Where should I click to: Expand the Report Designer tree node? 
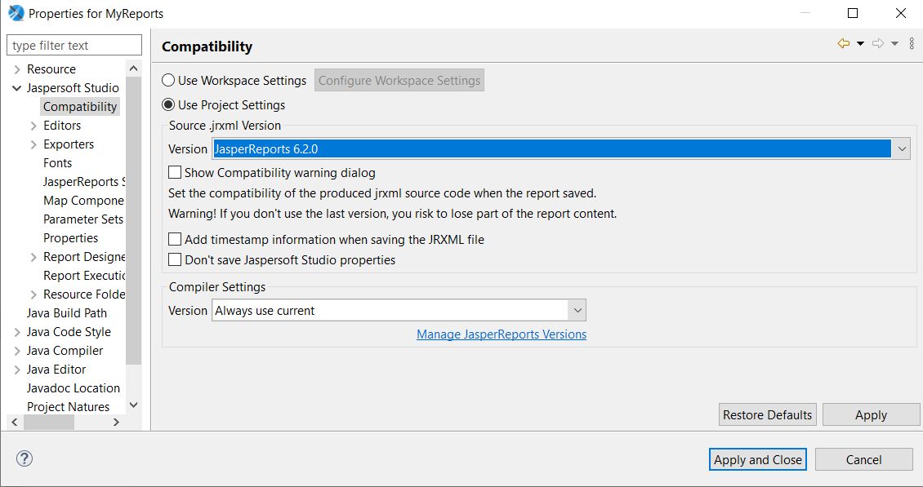pyautogui.click(x=33, y=257)
